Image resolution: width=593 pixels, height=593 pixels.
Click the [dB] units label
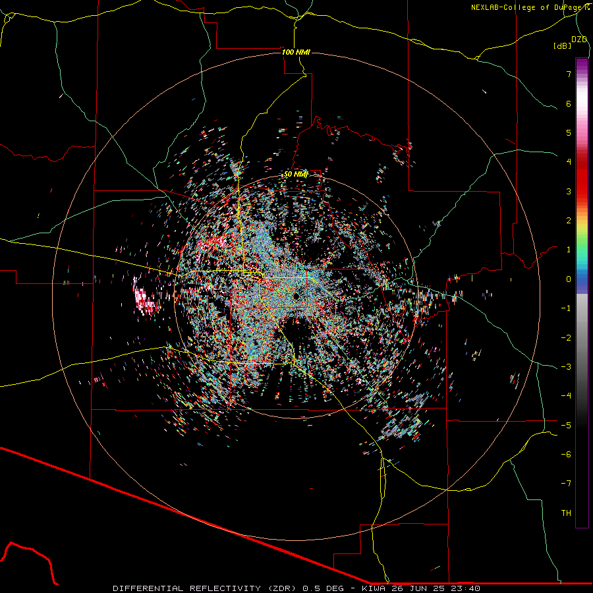click(x=563, y=45)
